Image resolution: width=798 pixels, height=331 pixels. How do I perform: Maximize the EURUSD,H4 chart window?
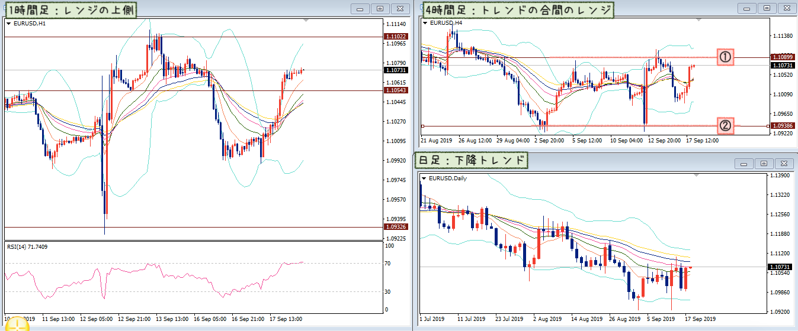coord(767,8)
